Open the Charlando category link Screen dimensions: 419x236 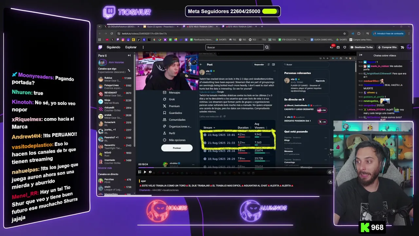click(x=145, y=190)
